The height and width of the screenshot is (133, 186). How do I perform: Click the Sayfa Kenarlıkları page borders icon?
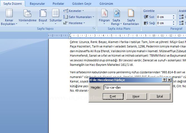[131, 13]
